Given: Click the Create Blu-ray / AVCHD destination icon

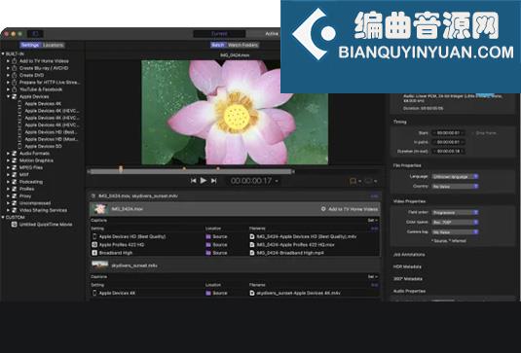Looking at the screenshot, I should click(15, 68).
